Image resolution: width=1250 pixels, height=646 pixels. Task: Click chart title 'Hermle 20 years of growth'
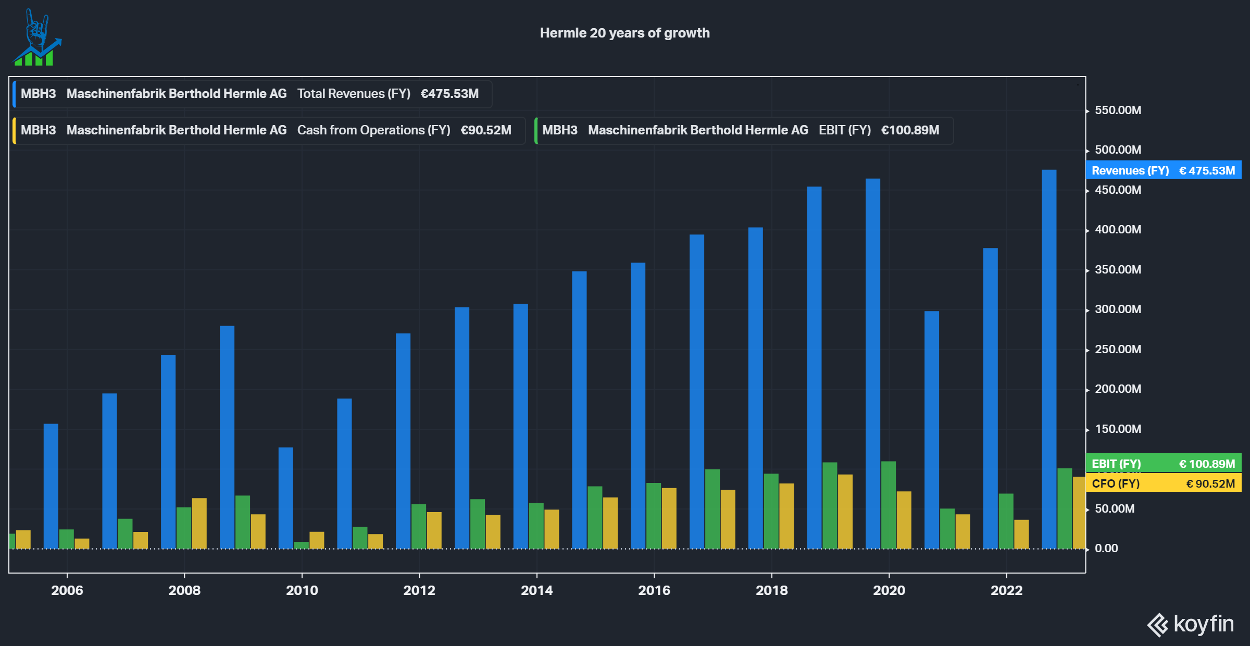tap(624, 33)
